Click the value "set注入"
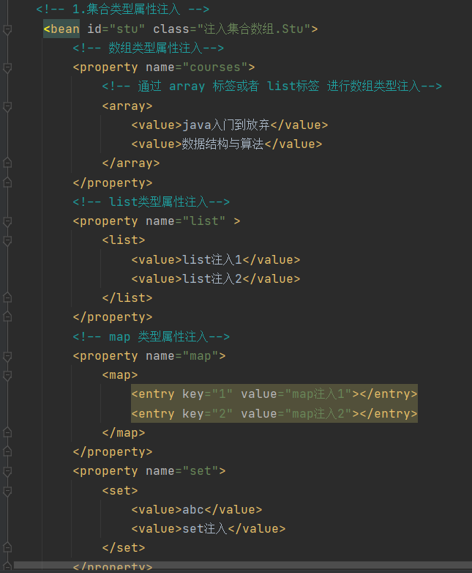 pos(205,529)
